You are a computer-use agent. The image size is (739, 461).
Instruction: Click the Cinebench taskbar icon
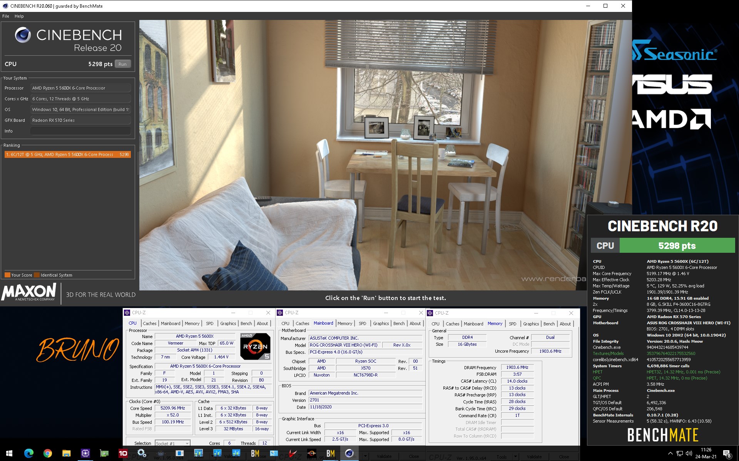349,453
